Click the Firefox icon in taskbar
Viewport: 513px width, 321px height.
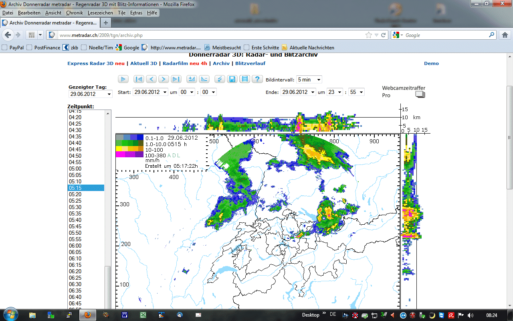[87, 315]
